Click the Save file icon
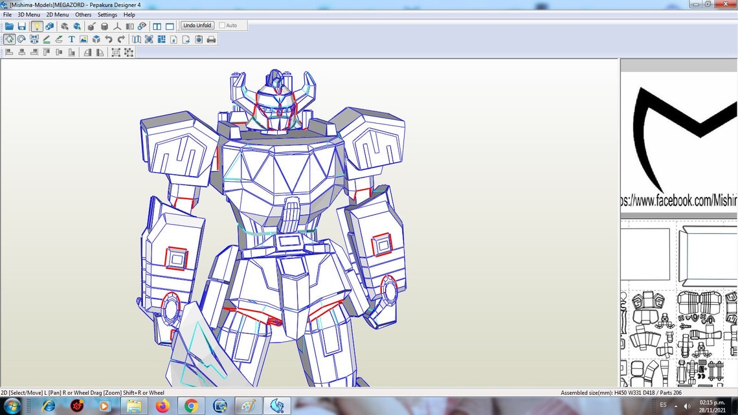This screenshot has height=415, width=738. [21, 26]
